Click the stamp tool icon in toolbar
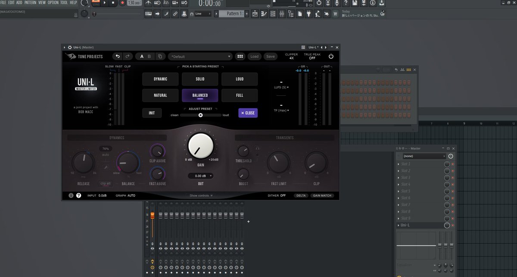The height and width of the screenshot is (277, 517). coord(184,14)
